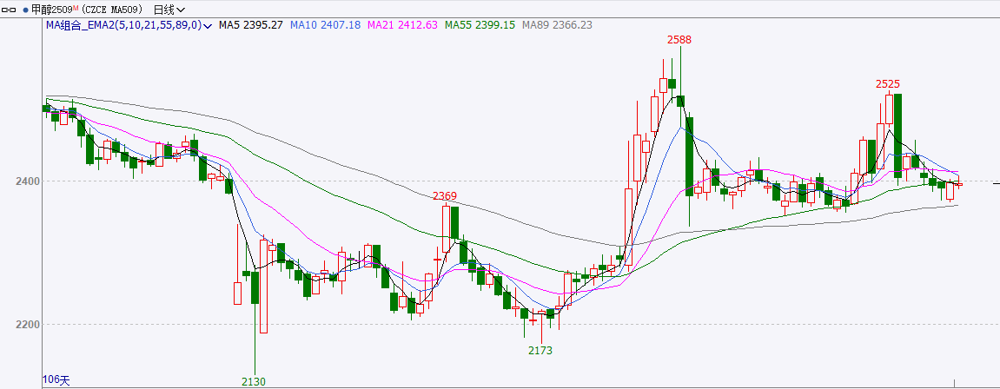Click the blue dot before 甲醇2509
This screenshot has height=389, width=1000.
click(25, 10)
